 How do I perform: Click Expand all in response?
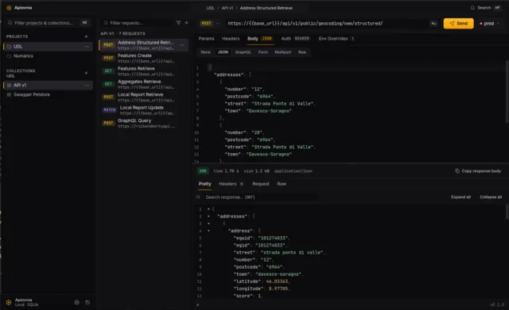(x=460, y=197)
